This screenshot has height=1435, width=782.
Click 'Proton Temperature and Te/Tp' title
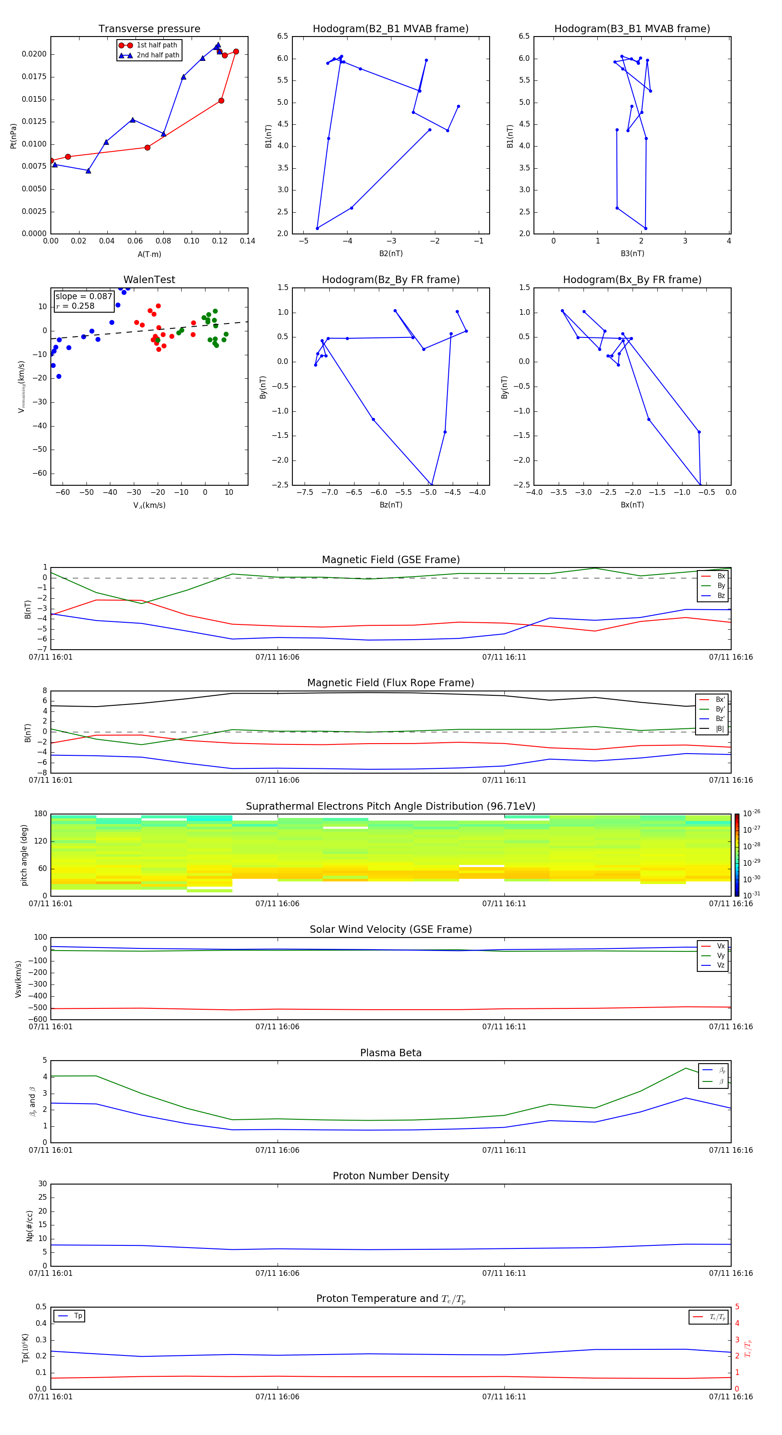(x=391, y=1299)
